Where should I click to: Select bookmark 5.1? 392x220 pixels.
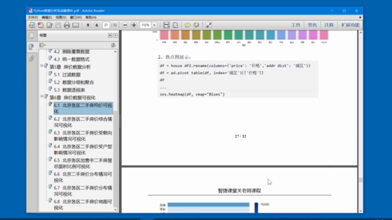point(67,75)
